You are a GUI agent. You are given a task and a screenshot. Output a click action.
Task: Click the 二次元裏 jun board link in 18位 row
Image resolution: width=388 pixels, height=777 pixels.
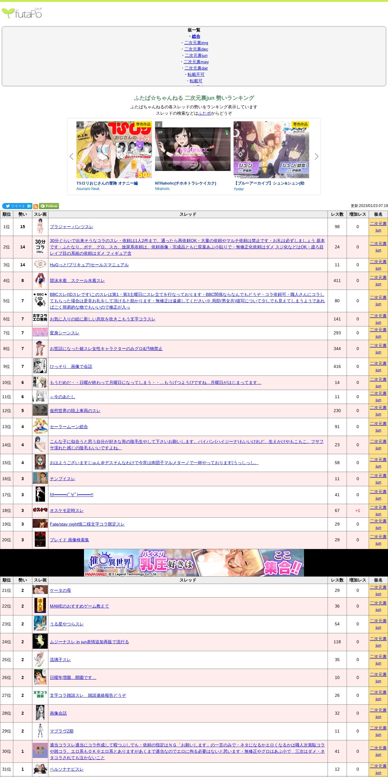click(x=378, y=511)
